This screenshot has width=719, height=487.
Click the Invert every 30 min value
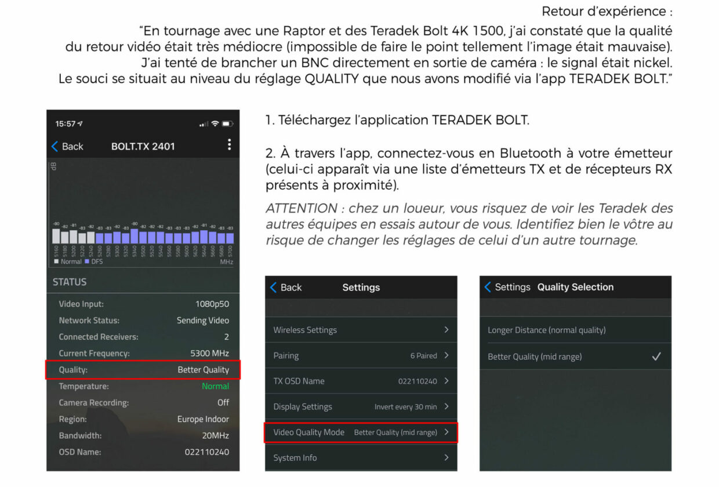(406, 407)
